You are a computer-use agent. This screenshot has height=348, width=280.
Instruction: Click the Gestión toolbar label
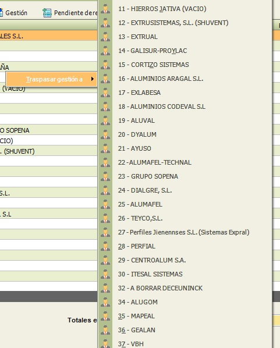tap(16, 13)
